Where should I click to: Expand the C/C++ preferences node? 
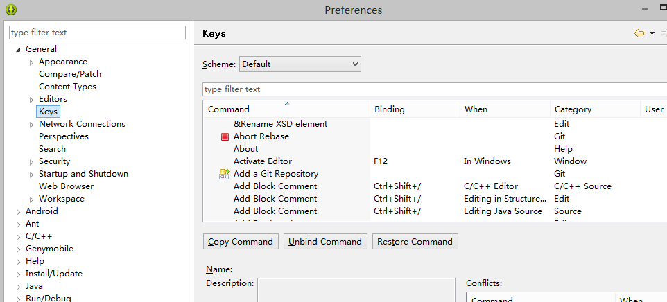18,237
